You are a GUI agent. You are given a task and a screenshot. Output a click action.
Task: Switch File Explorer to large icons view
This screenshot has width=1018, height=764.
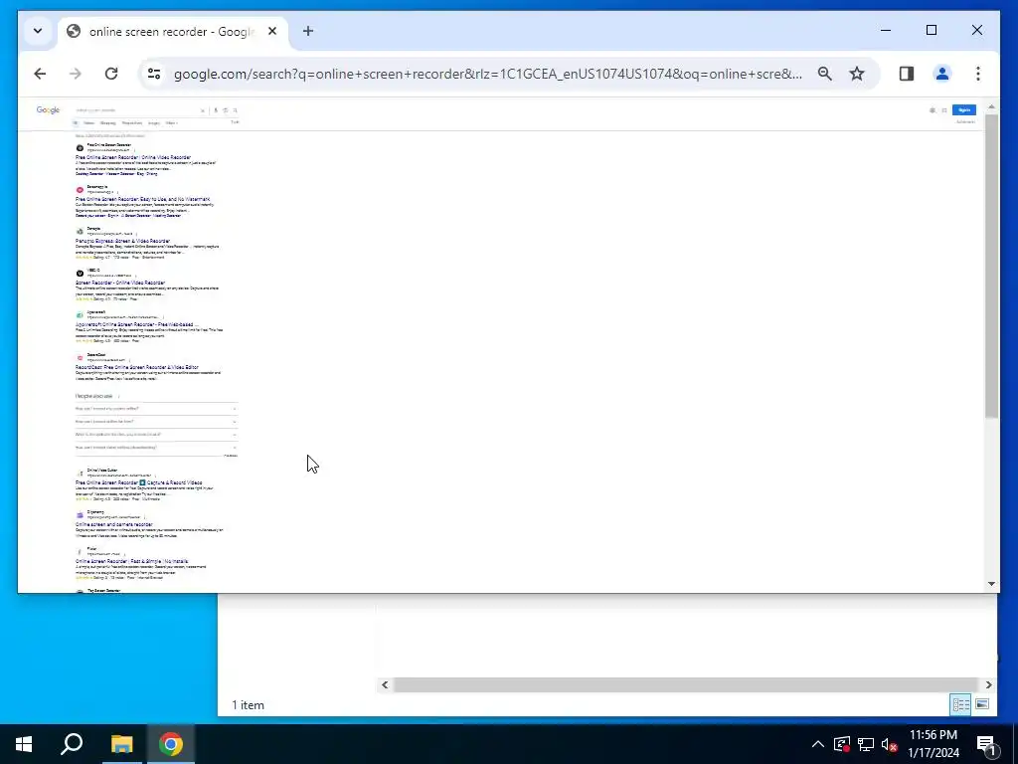tap(982, 704)
